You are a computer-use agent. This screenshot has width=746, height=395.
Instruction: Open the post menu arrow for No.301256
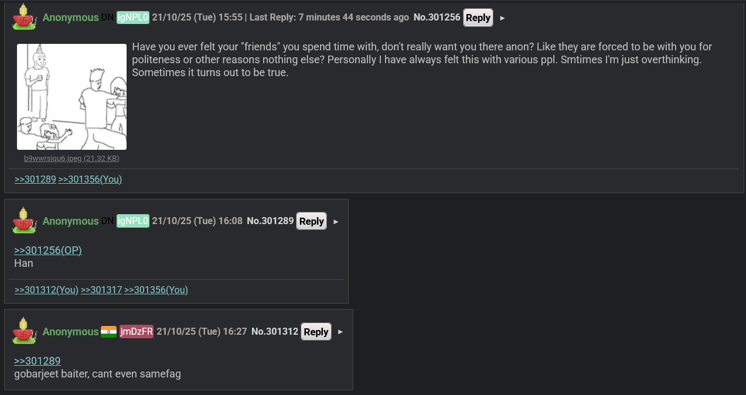tap(502, 18)
